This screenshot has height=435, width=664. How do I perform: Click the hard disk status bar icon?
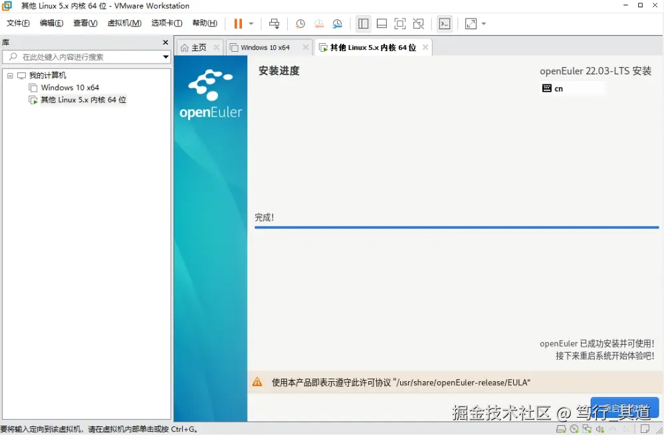[x=561, y=429]
